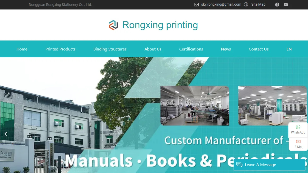Click the E-Mail envelope side widget icon
This screenshot has width=308, height=173.
click(298, 141)
